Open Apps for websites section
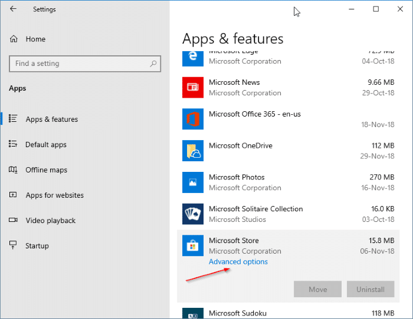 pos(54,195)
